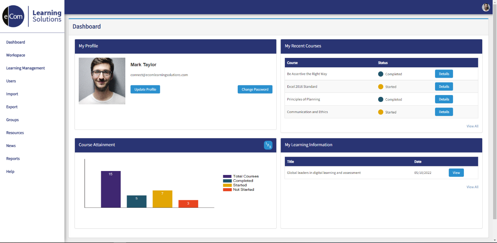The width and height of the screenshot is (497, 243).
Task: Select Reports in the sidebar
Action: pyautogui.click(x=13, y=158)
